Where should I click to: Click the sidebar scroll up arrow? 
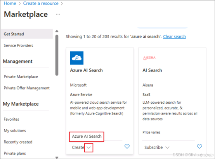click(x=57, y=31)
